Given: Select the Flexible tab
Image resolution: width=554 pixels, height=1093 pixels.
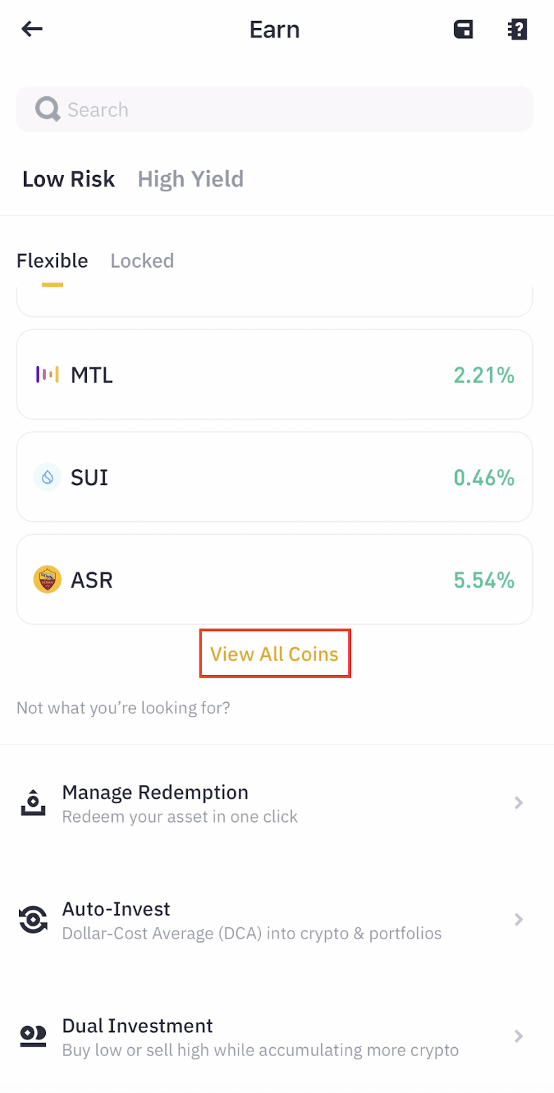Looking at the screenshot, I should (x=52, y=261).
